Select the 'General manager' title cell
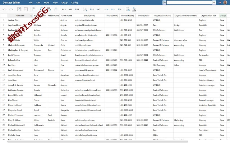230x143 pixels. click(208, 100)
